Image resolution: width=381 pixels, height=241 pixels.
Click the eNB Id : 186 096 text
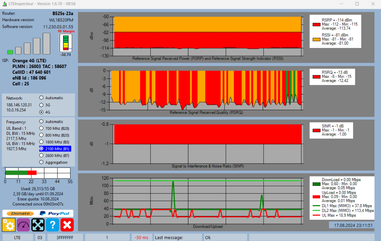29,78
